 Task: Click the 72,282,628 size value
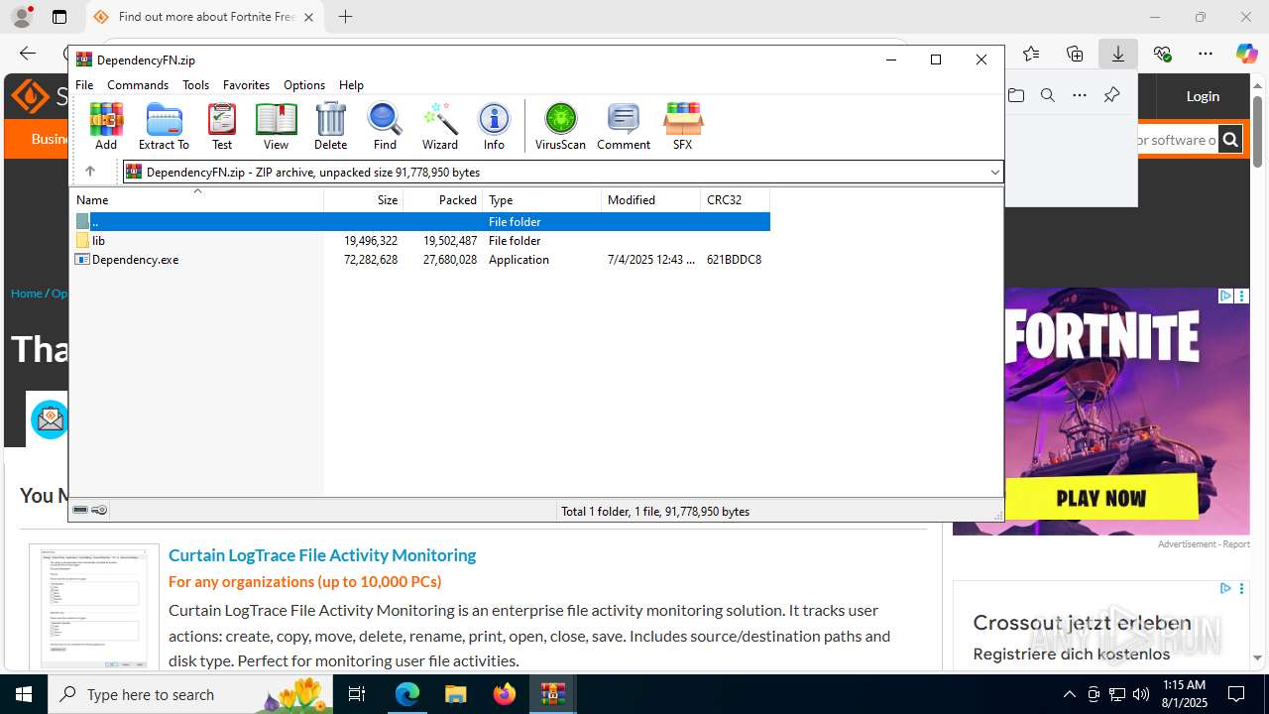(x=371, y=260)
